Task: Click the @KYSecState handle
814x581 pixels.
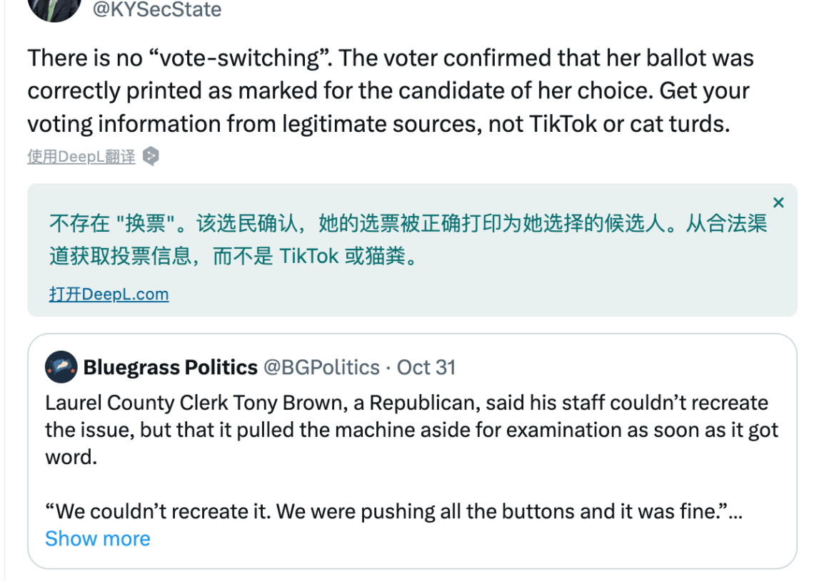Action: [157, 9]
